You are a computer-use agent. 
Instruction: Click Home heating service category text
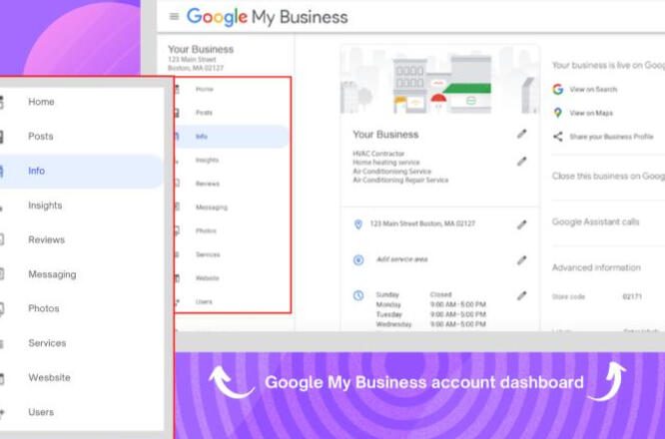point(386,163)
